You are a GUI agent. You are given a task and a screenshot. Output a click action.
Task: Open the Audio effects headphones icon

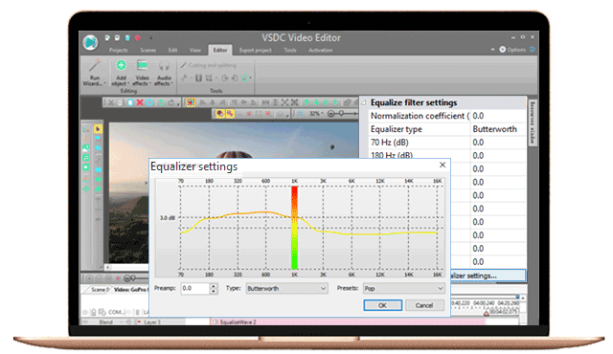[x=164, y=66]
